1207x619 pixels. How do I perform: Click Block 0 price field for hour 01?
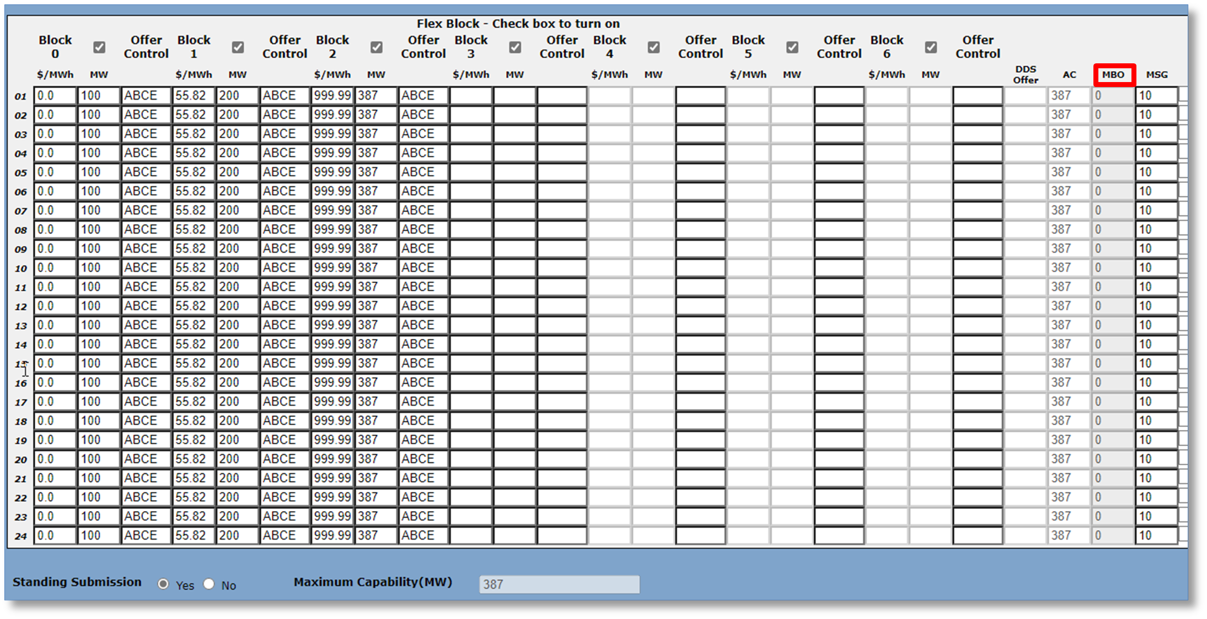[55, 96]
